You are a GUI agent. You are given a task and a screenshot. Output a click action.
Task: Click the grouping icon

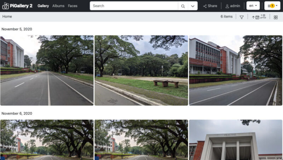tap(263, 17)
